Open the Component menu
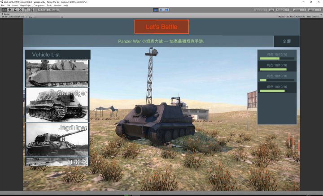The width and height of the screenshot is (323, 196). pos(39,5)
